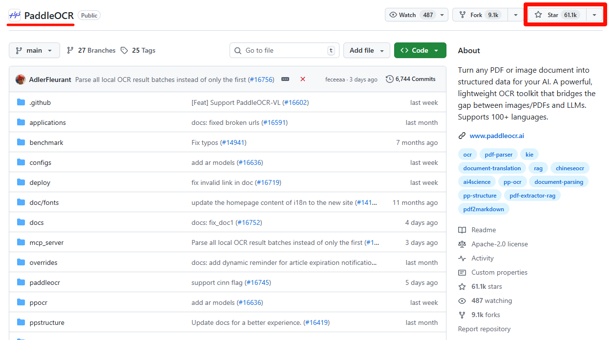Star the PaddleOCR repository

tap(555, 15)
